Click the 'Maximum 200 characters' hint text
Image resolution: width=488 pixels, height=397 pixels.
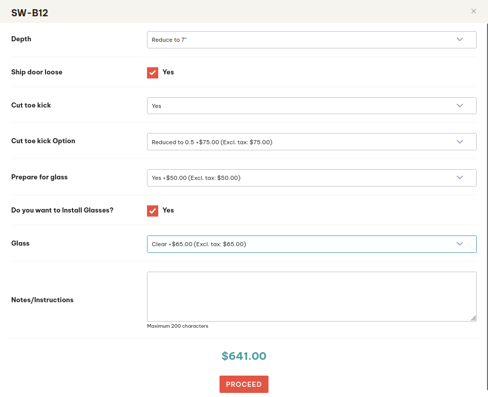[x=178, y=326]
